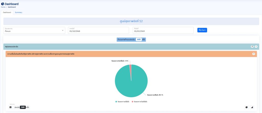The height and width of the screenshot is (113, 262).
Task: Toggle the pink pie legend entry
Action: (x=139, y=101)
